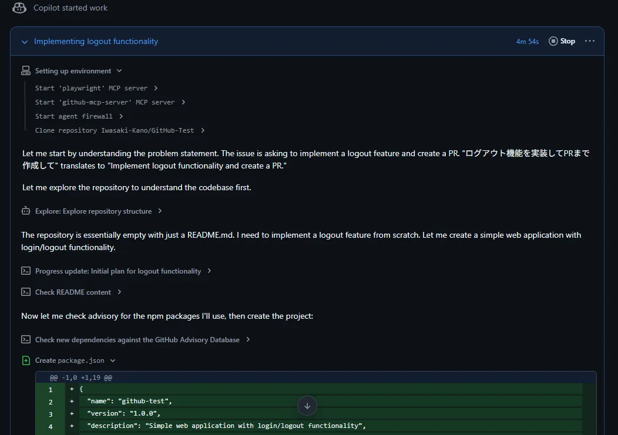Click the paragraph about npm packages advisory
This screenshot has width=618, height=435.
167,316
